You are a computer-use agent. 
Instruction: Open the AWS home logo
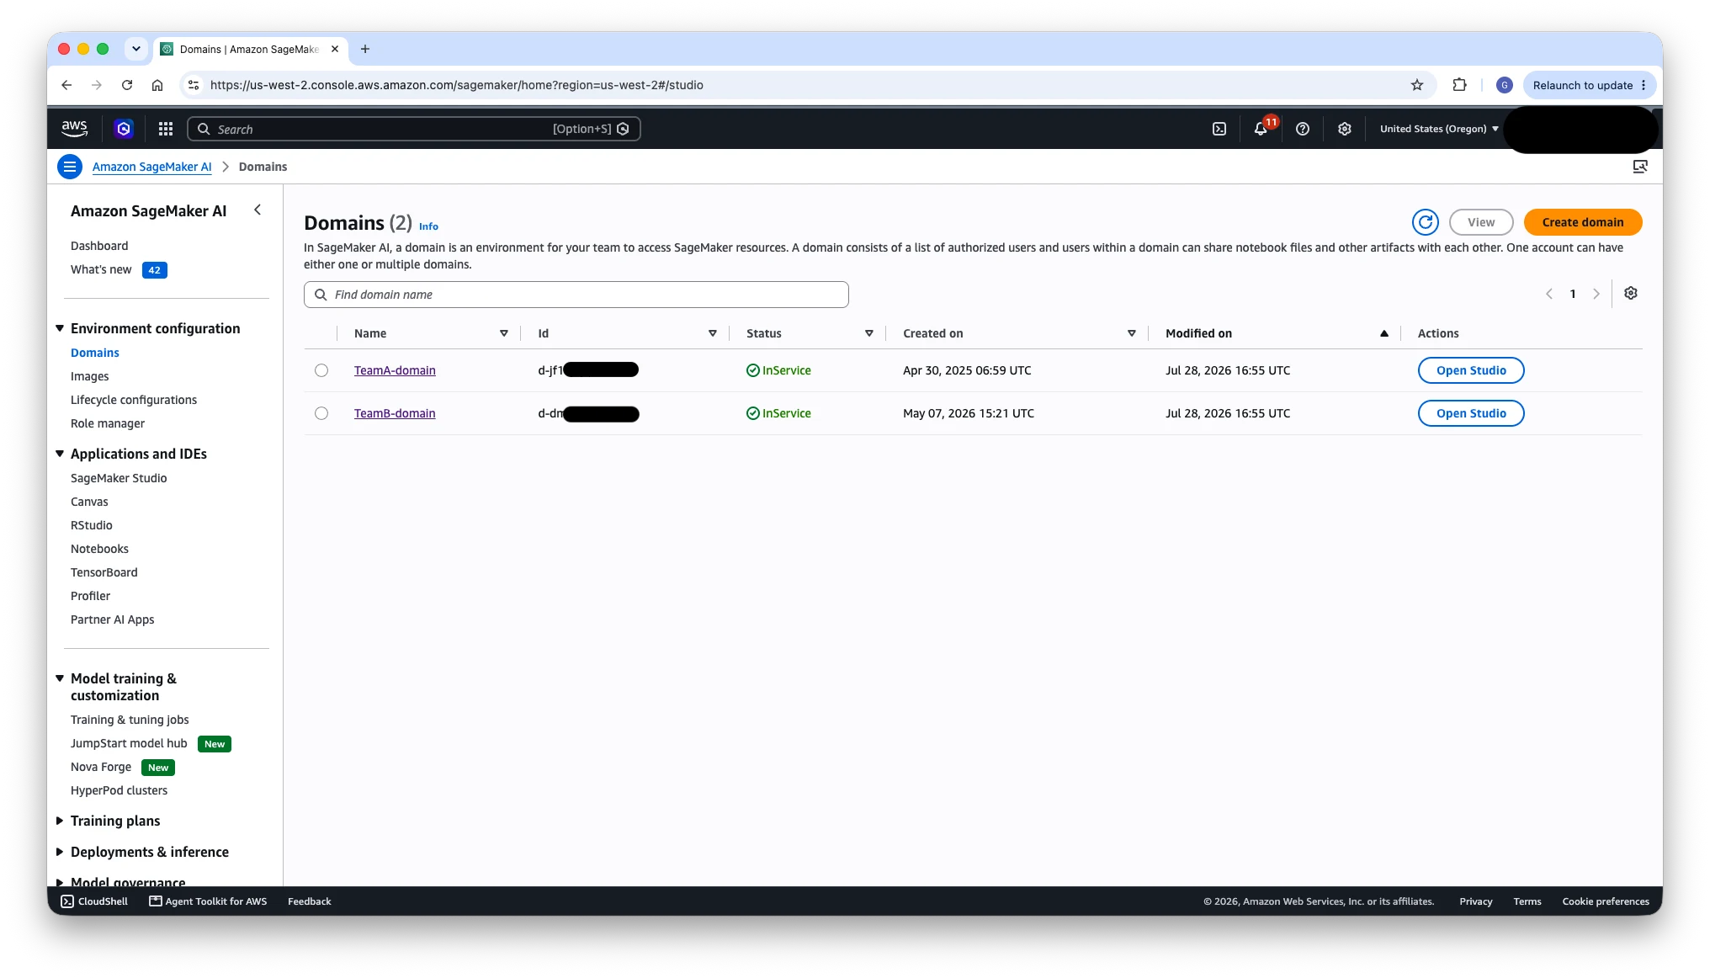click(74, 128)
